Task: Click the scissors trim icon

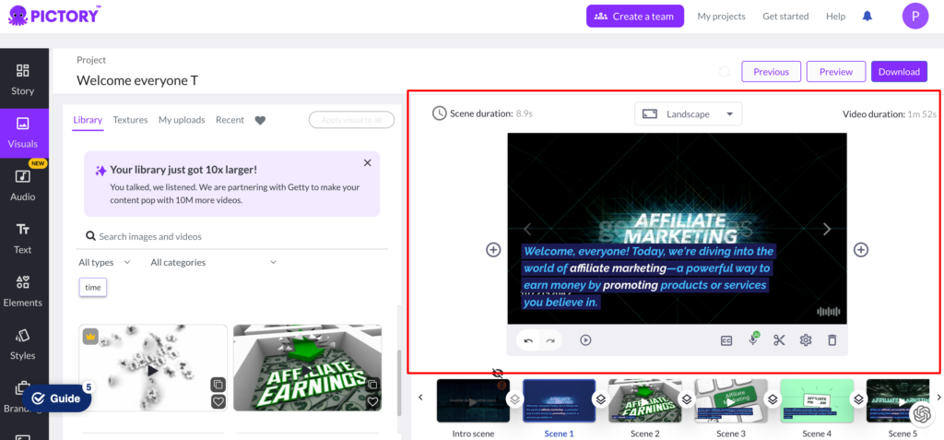Action: [779, 340]
